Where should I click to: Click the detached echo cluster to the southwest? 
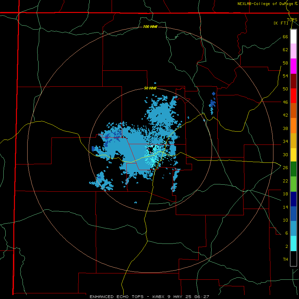pyautogui.click(x=101, y=182)
